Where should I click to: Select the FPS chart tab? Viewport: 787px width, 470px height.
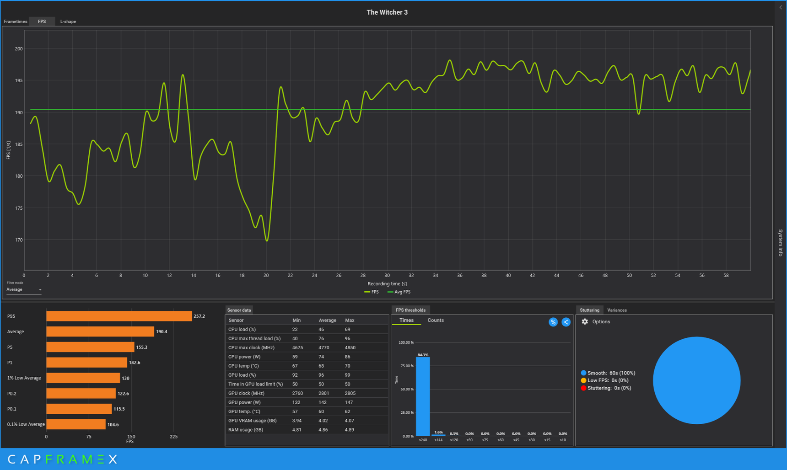[42, 21]
